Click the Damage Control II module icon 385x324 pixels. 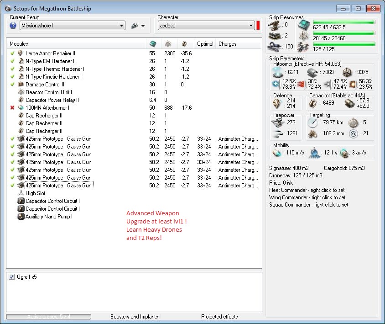click(21, 85)
